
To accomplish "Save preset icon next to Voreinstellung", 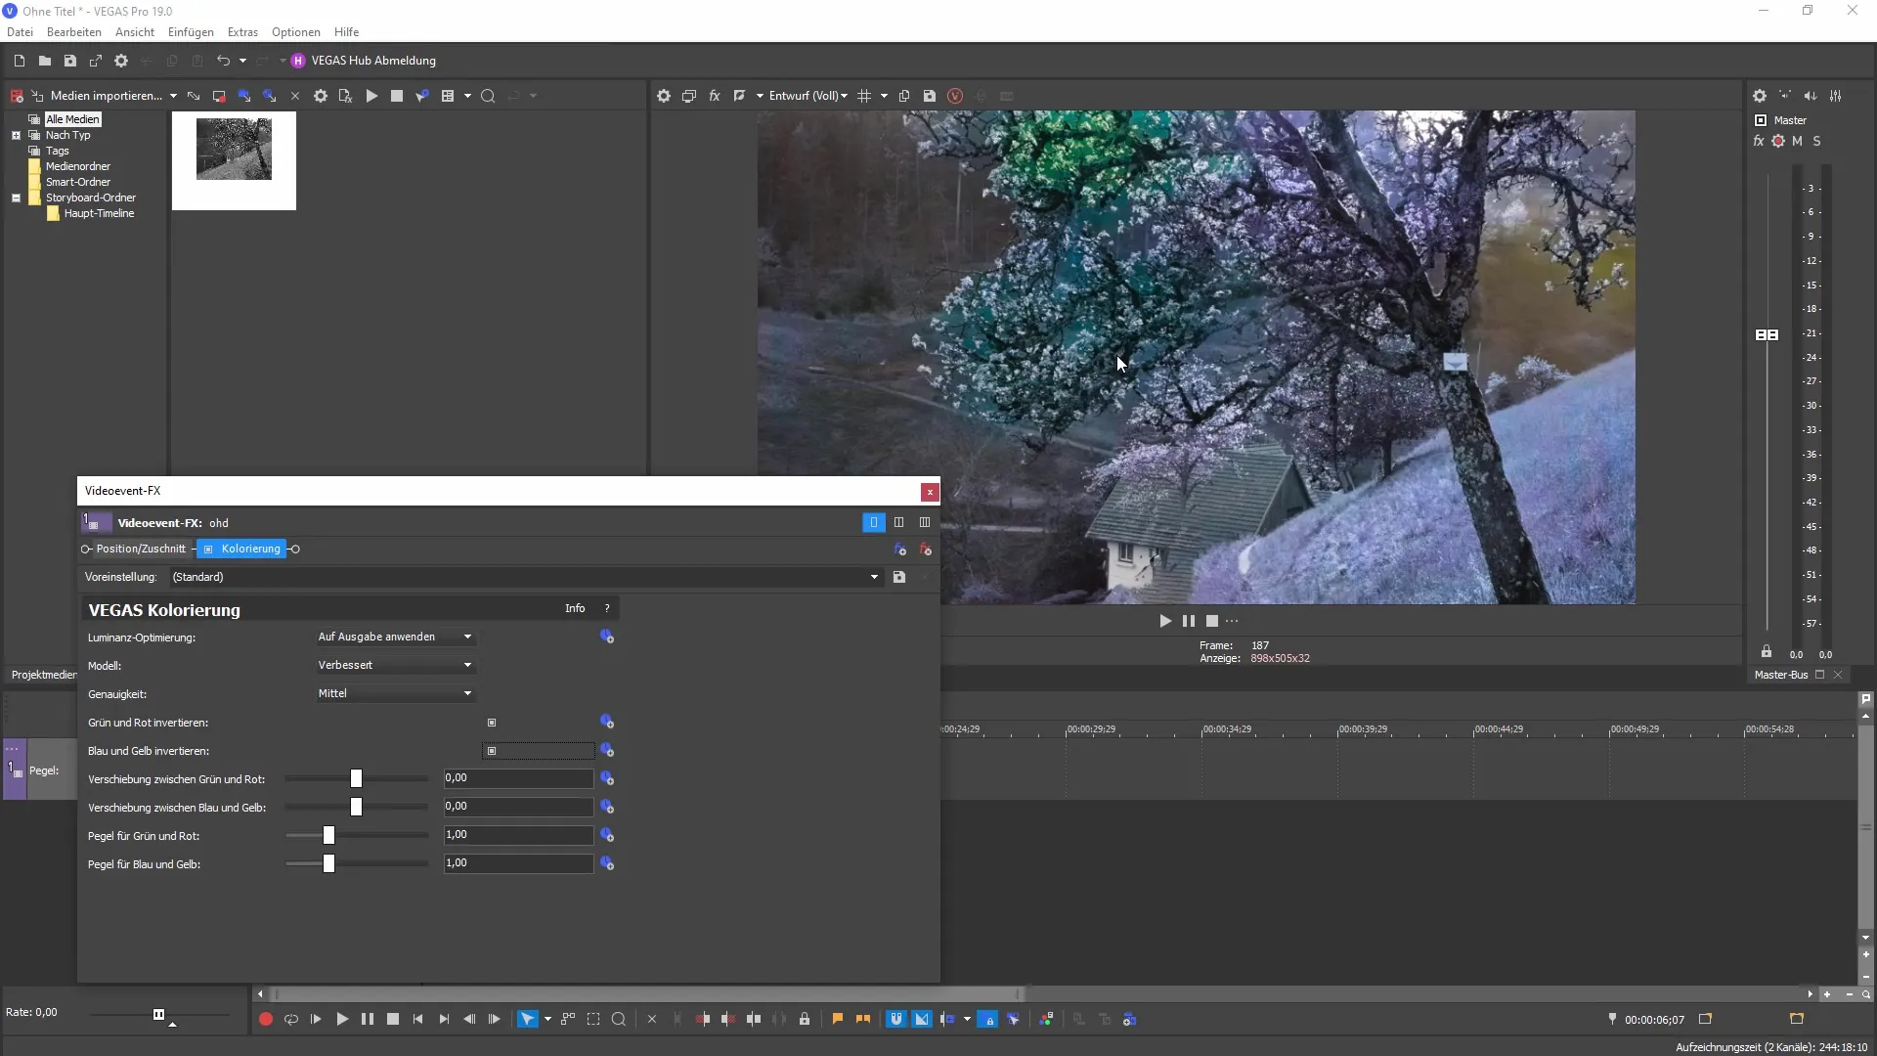I will coord(899,578).
